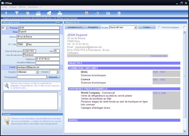Open the Modèle dropdown list
Image resolution: width=189 pixels, height=136 pixels.
point(135,27)
